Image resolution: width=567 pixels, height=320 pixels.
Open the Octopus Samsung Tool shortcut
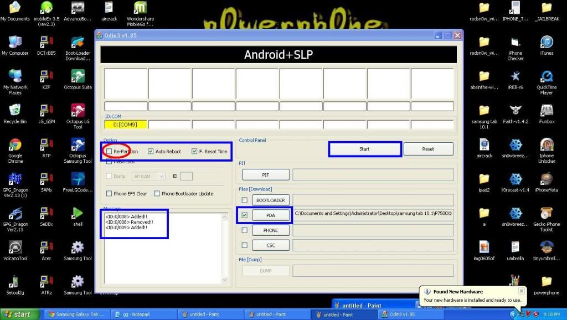pyautogui.click(x=78, y=151)
